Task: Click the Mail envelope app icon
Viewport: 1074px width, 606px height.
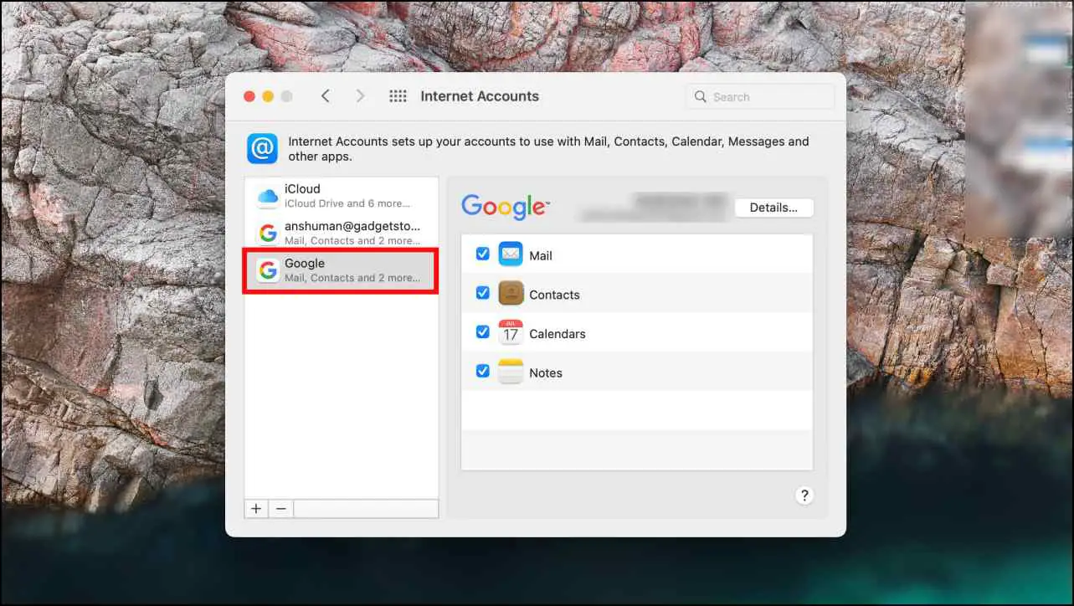Action: point(511,254)
